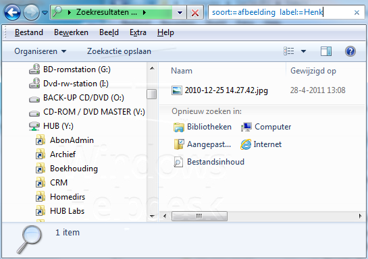Expand the arrow before Zoekresultaten breadcrumb

coord(70,12)
